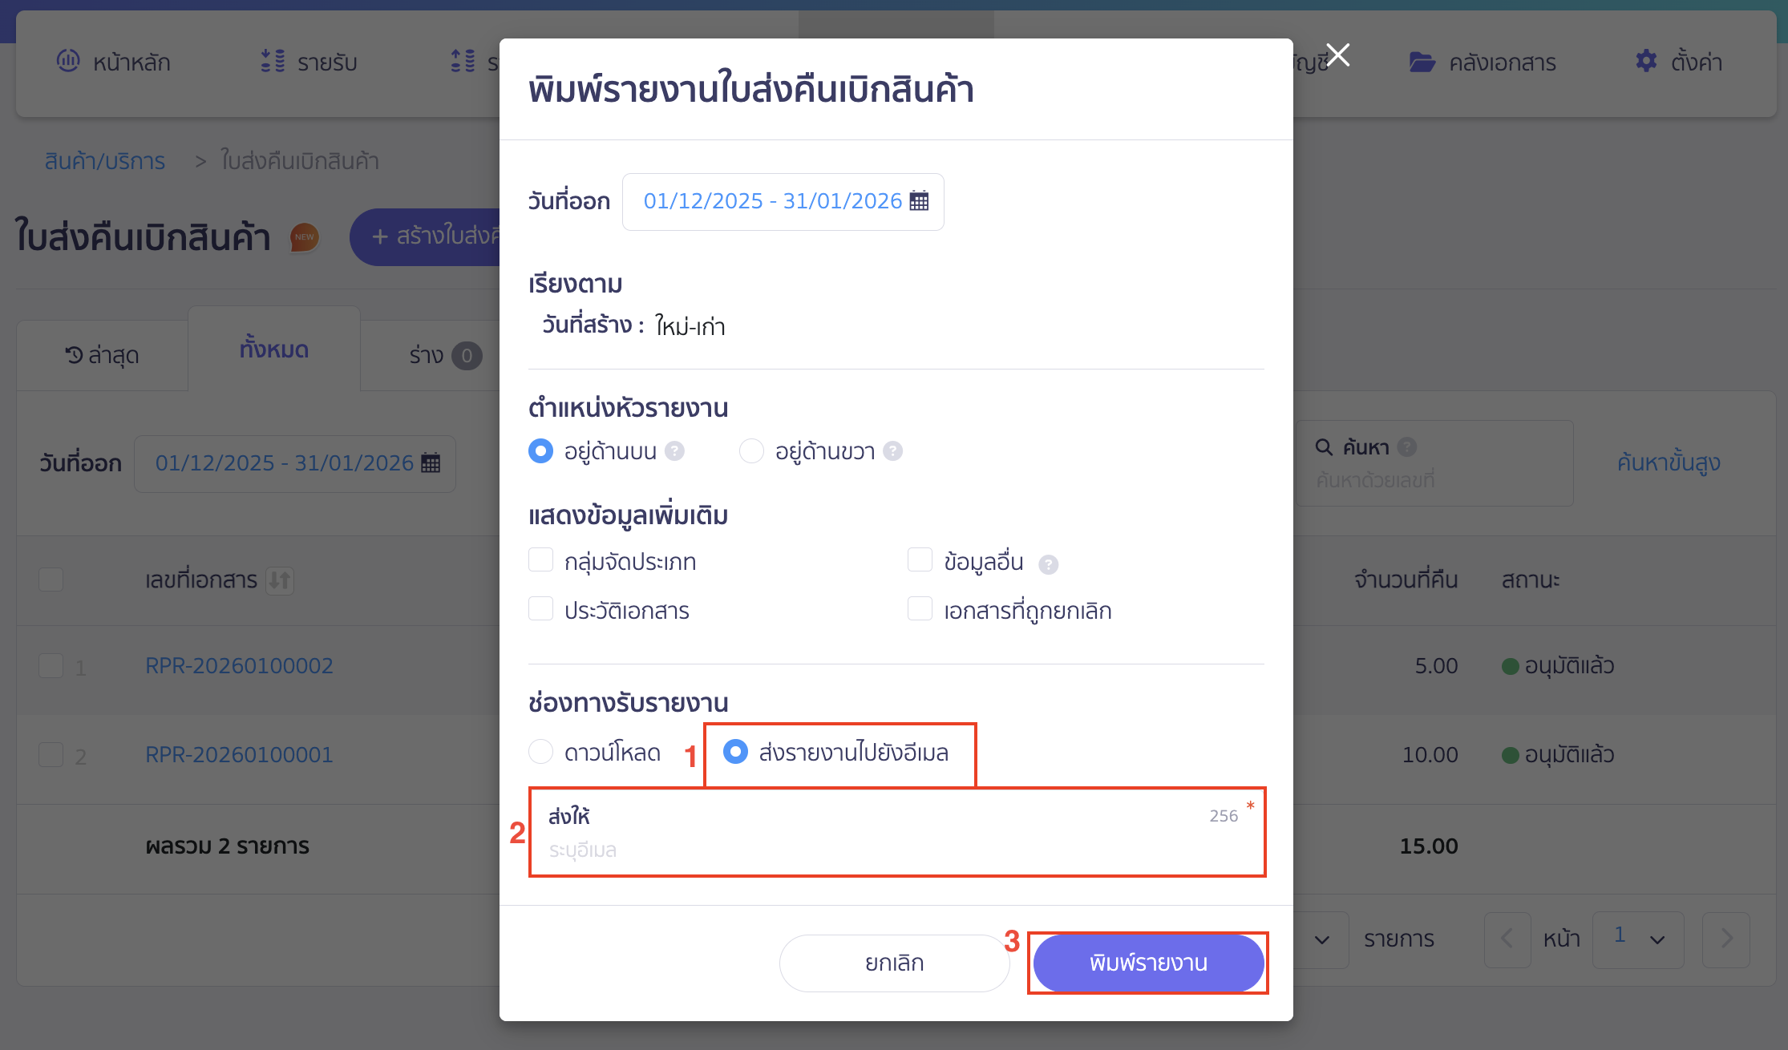This screenshot has height=1050, width=1788.
Task: Click the calendar icon in the modal's วันที่ออก field
Action: (920, 201)
